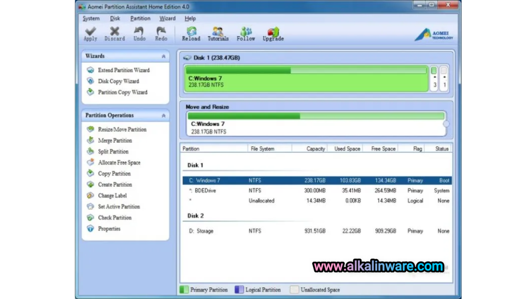Select the C: Windows 7 block in Disk 1 map
531x299 pixels.
307,78
